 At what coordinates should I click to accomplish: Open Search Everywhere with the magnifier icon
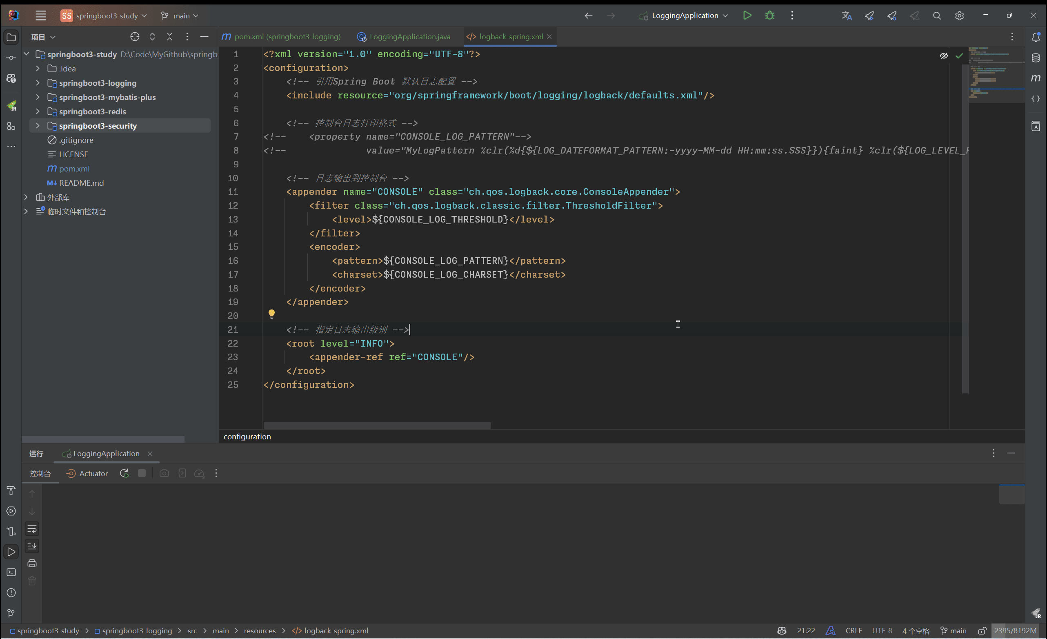pyautogui.click(x=936, y=15)
